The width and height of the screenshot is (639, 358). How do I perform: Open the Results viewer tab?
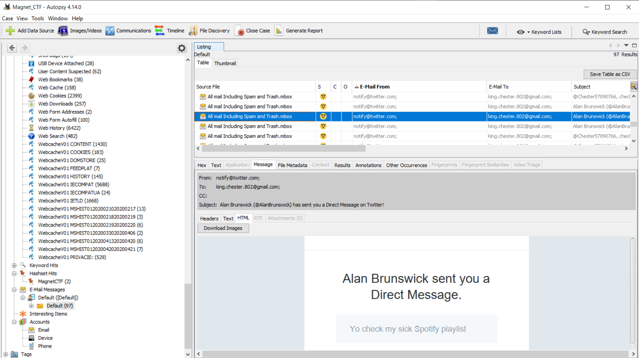[x=342, y=165]
